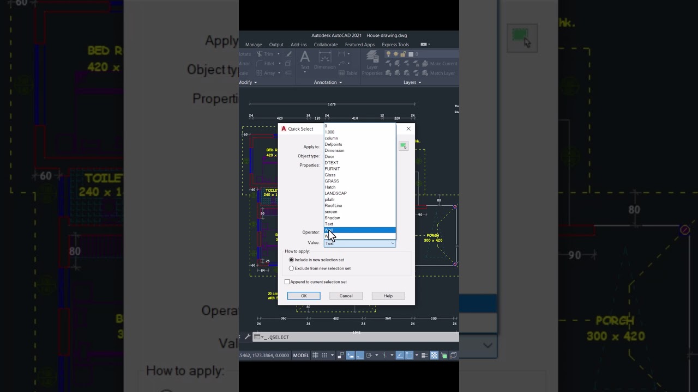698x392 pixels.
Task: Click command line customize wrench icon
Action: pos(247,337)
